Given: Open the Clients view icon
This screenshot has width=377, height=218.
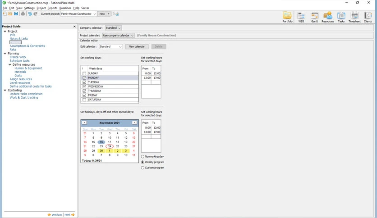Looking at the screenshot, I should [x=368, y=17].
